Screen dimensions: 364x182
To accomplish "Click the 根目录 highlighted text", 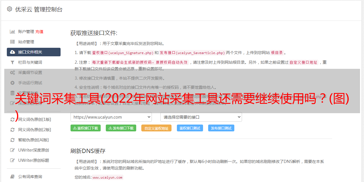I will tap(277, 53).
